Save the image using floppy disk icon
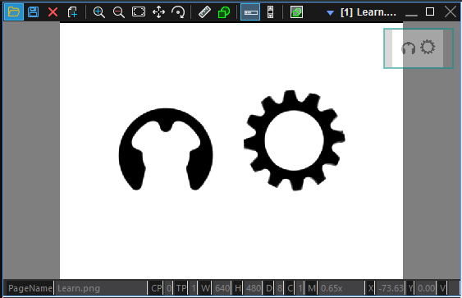This screenshot has width=462, height=298. pyautogui.click(x=33, y=12)
